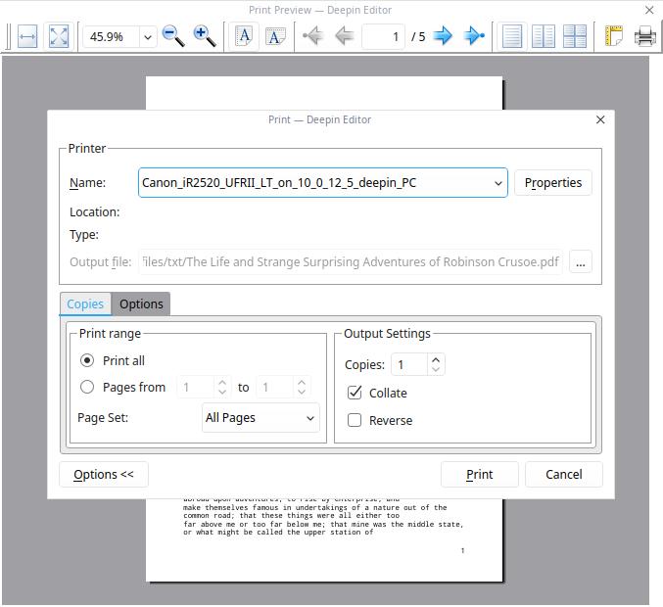Image resolution: width=663 pixels, height=607 pixels.
Task: Go to next page in preview
Action: tap(443, 36)
